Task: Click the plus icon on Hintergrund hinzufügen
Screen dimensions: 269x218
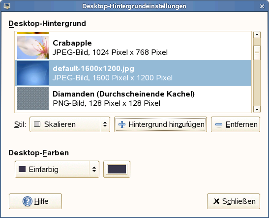Action: 122,124
